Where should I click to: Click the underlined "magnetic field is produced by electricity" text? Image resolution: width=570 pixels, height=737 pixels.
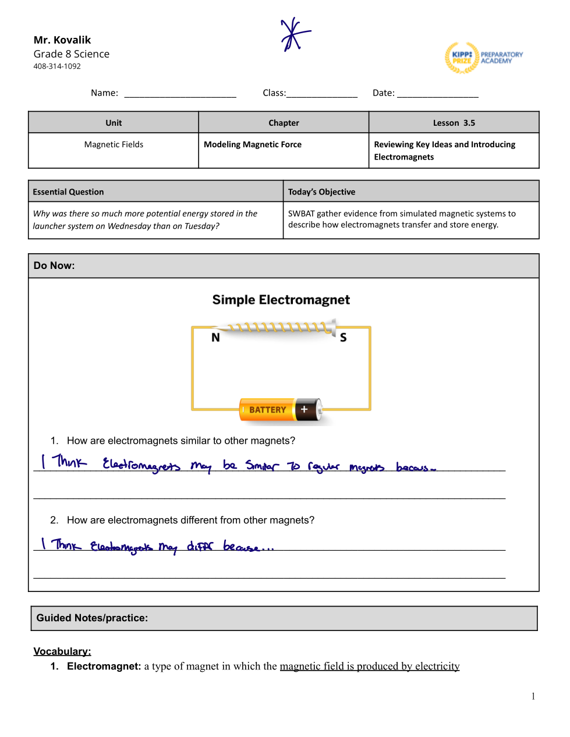(x=369, y=666)
